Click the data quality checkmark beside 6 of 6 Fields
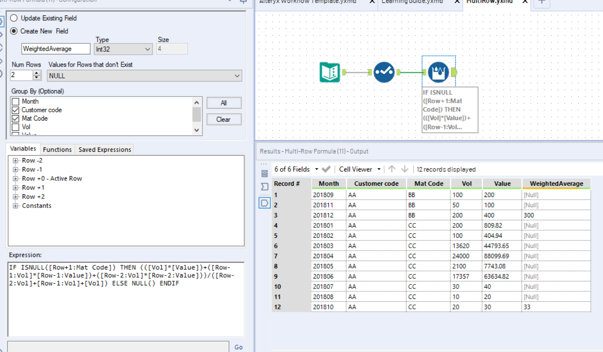This screenshot has height=352, width=603. (325, 169)
